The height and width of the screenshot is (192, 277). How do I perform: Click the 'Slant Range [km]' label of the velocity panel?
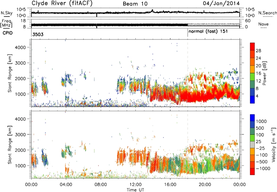click(10, 145)
